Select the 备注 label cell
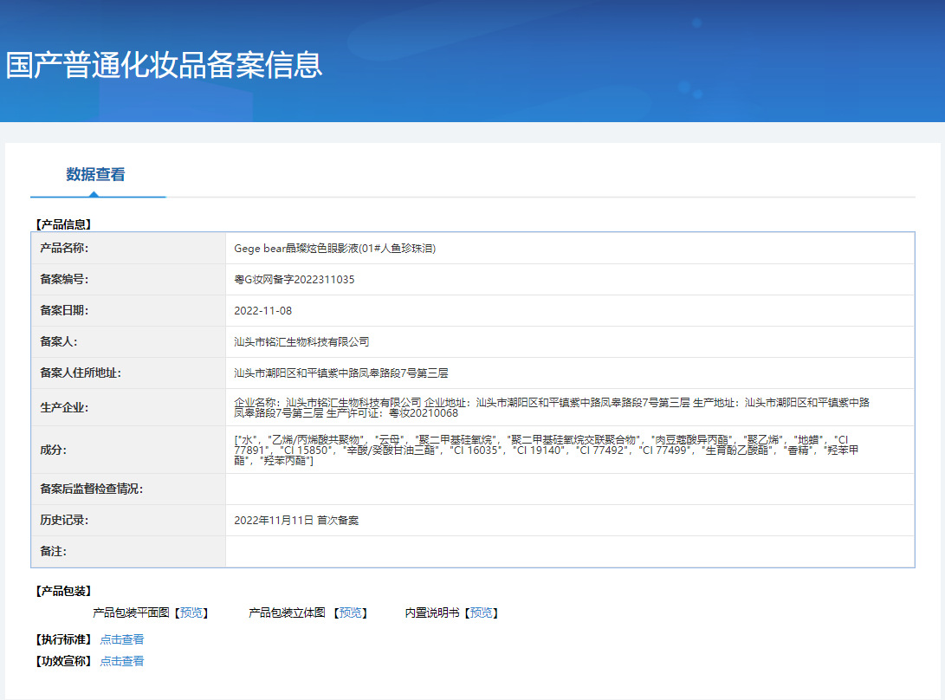945x700 pixels. point(128,552)
